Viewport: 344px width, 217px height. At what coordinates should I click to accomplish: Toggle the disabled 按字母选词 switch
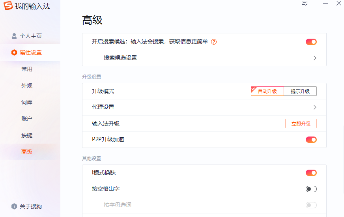311,205
